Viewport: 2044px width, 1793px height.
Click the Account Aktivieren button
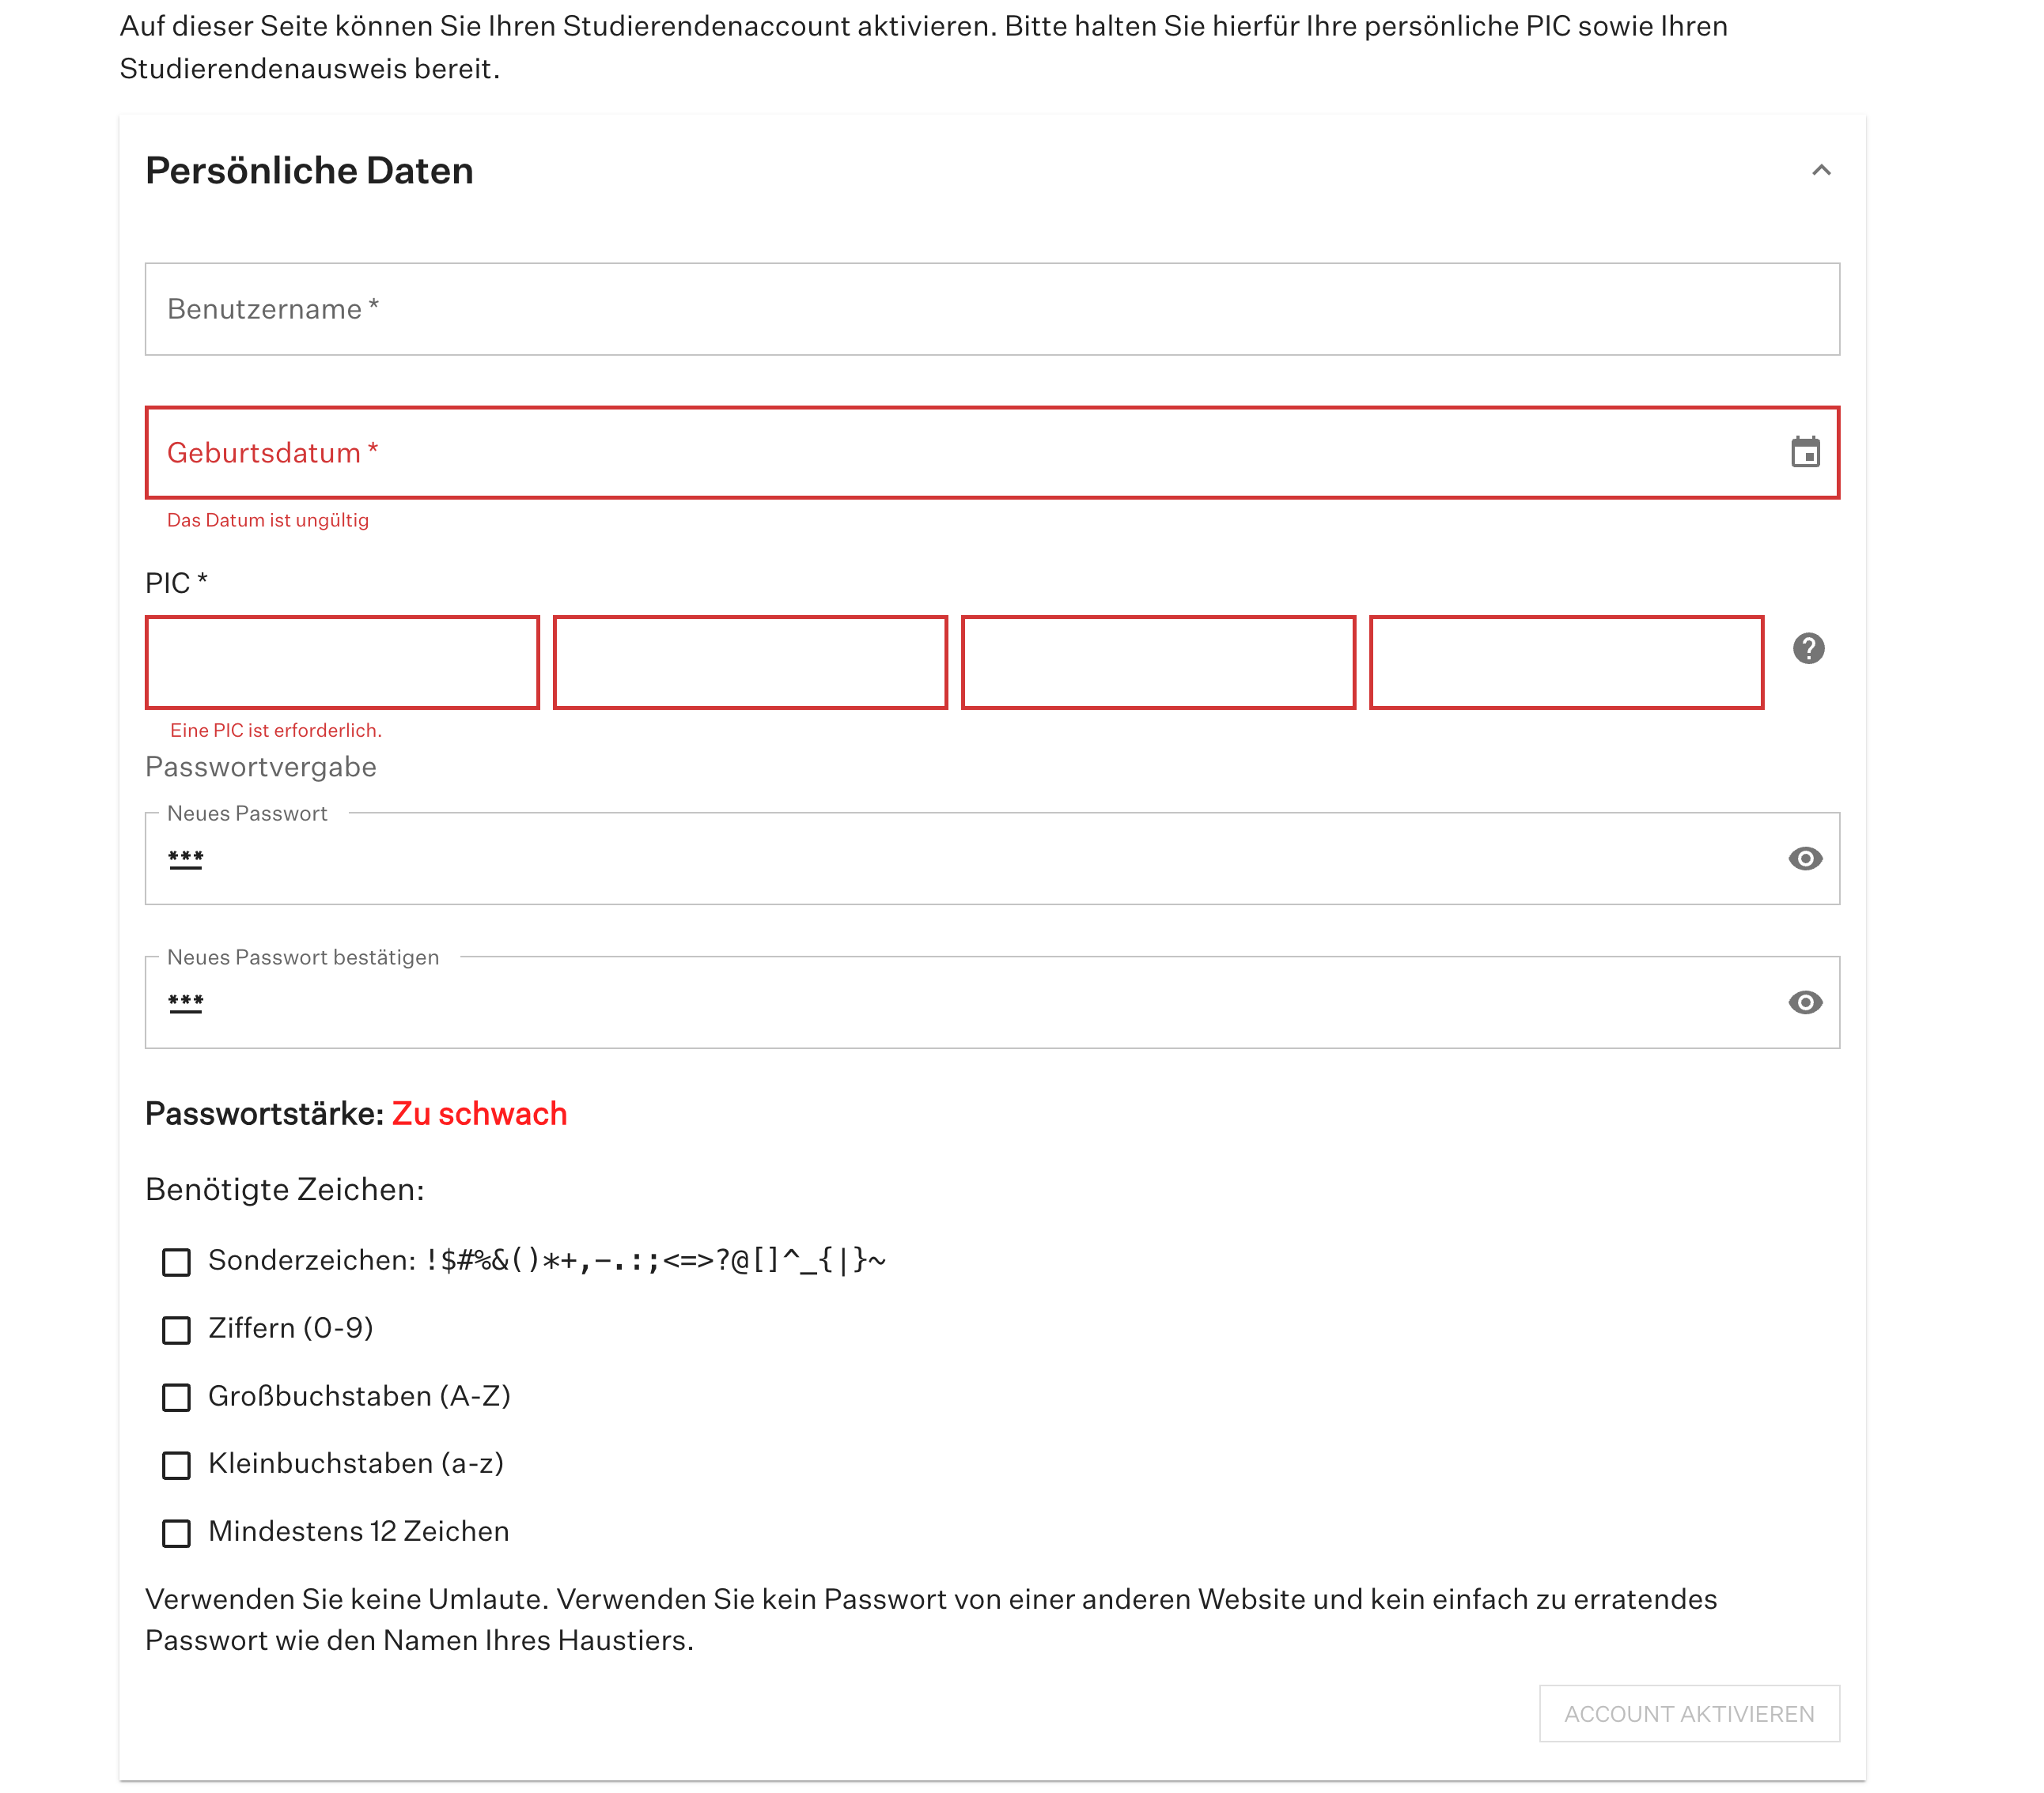tap(1689, 1713)
